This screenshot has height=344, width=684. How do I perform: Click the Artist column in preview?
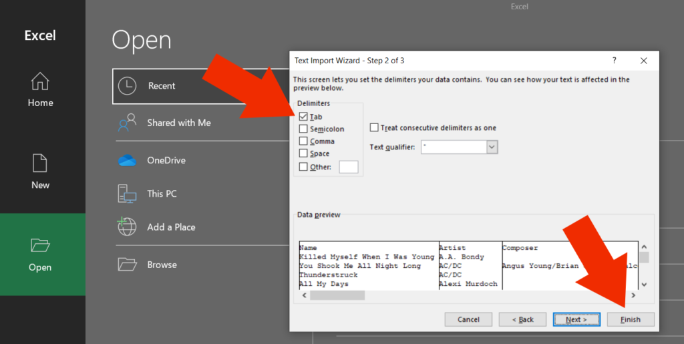coord(452,248)
